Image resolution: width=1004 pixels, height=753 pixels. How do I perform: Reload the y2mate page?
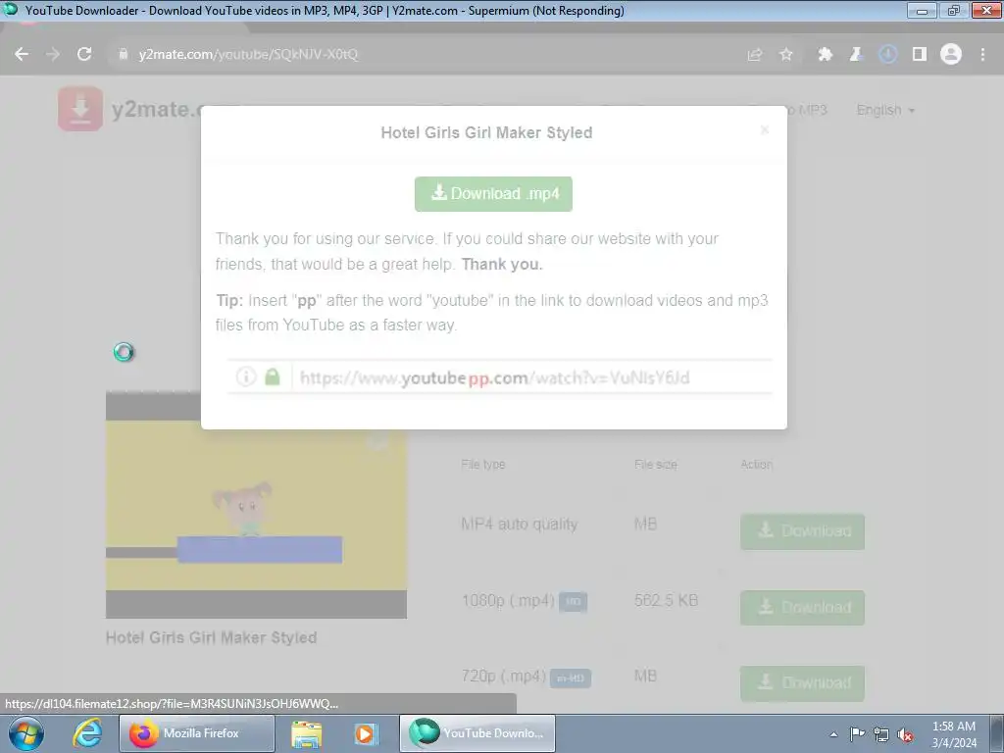click(x=84, y=55)
